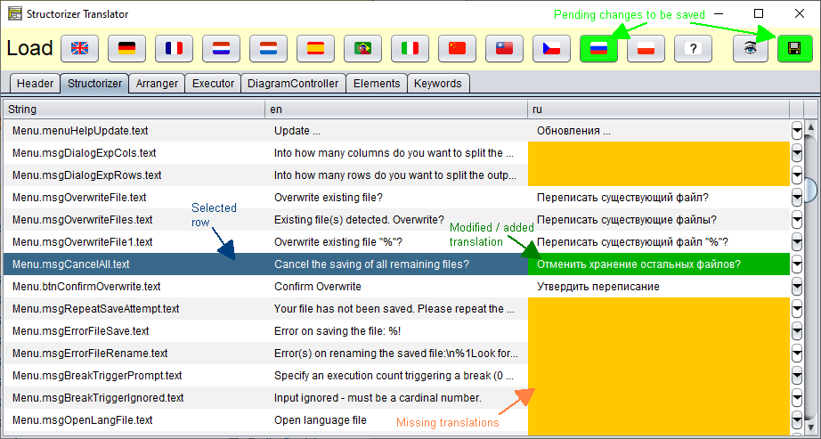The image size is (821, 439).
Task: Open row dropdown for Menu.msgCancelAll.text
Action: click(796, 264)
